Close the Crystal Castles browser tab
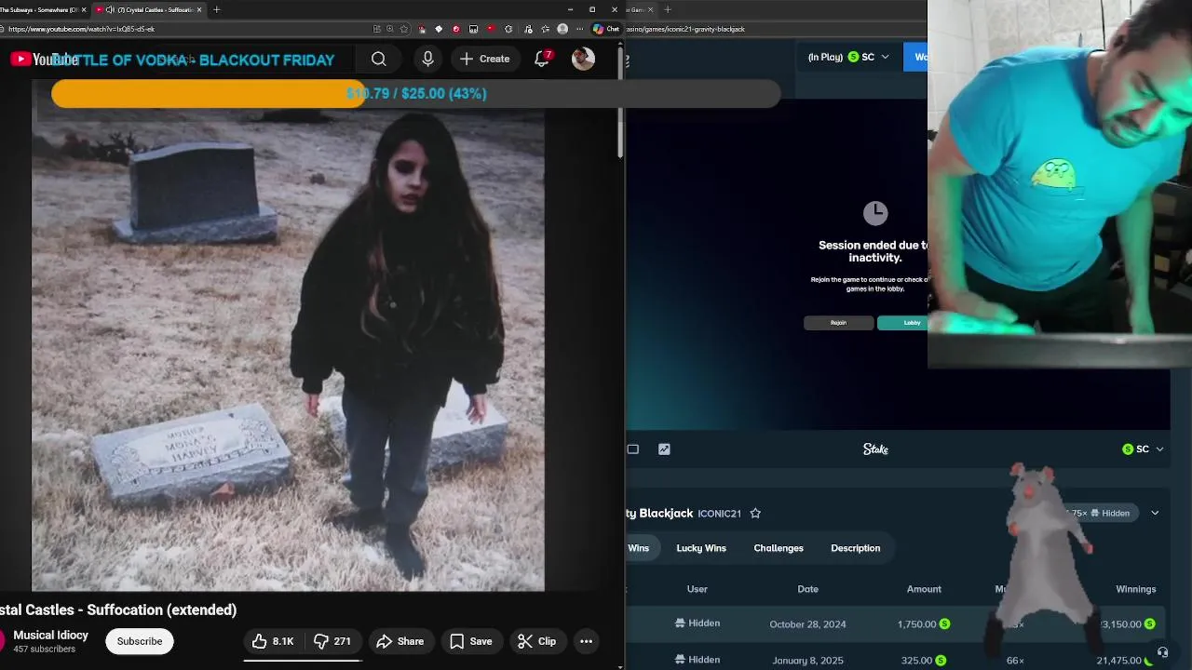 click(x=198, y=9)
